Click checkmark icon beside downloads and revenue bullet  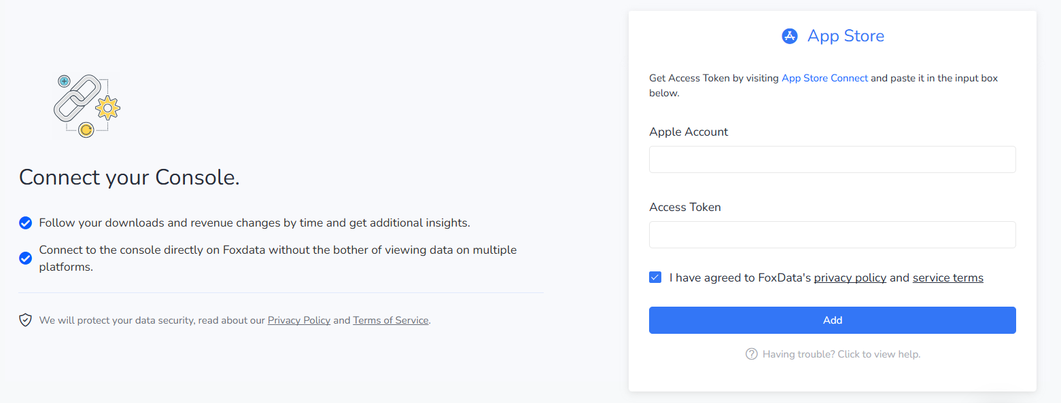[x=26, y=223]
